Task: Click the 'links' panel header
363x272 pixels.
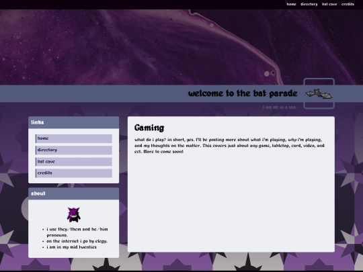Action: [74, 122]
